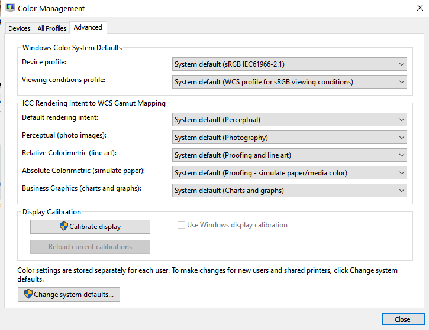The width and height of the screenshot is (429, 330).
Task: Click the Color Management title bar icon
Action: 10,8
